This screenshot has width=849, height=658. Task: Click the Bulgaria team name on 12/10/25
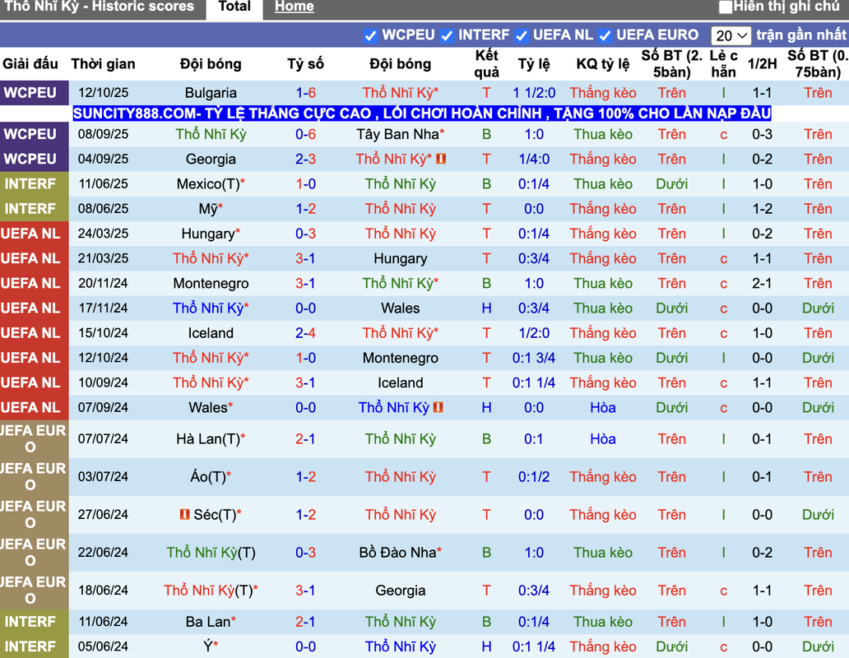coord(211,93)
